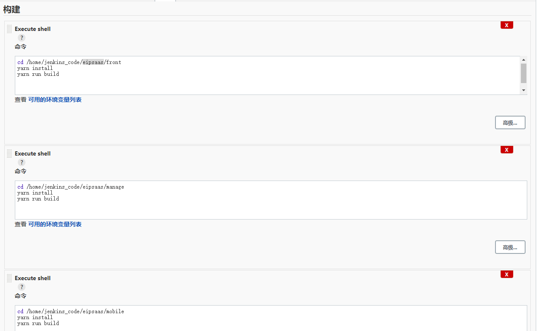Click the 构建 section heading
Viewport: 537px width, 331px height.
click(x=12, y=9)
